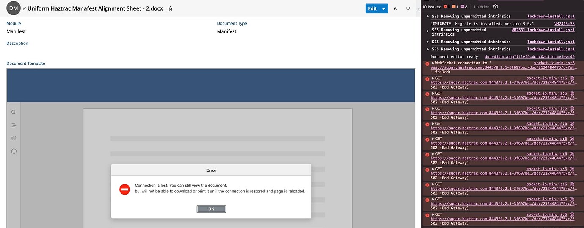Open the headings navigation icon in sidebar
This screenshot has height=228, width=584.
point(14,125)
